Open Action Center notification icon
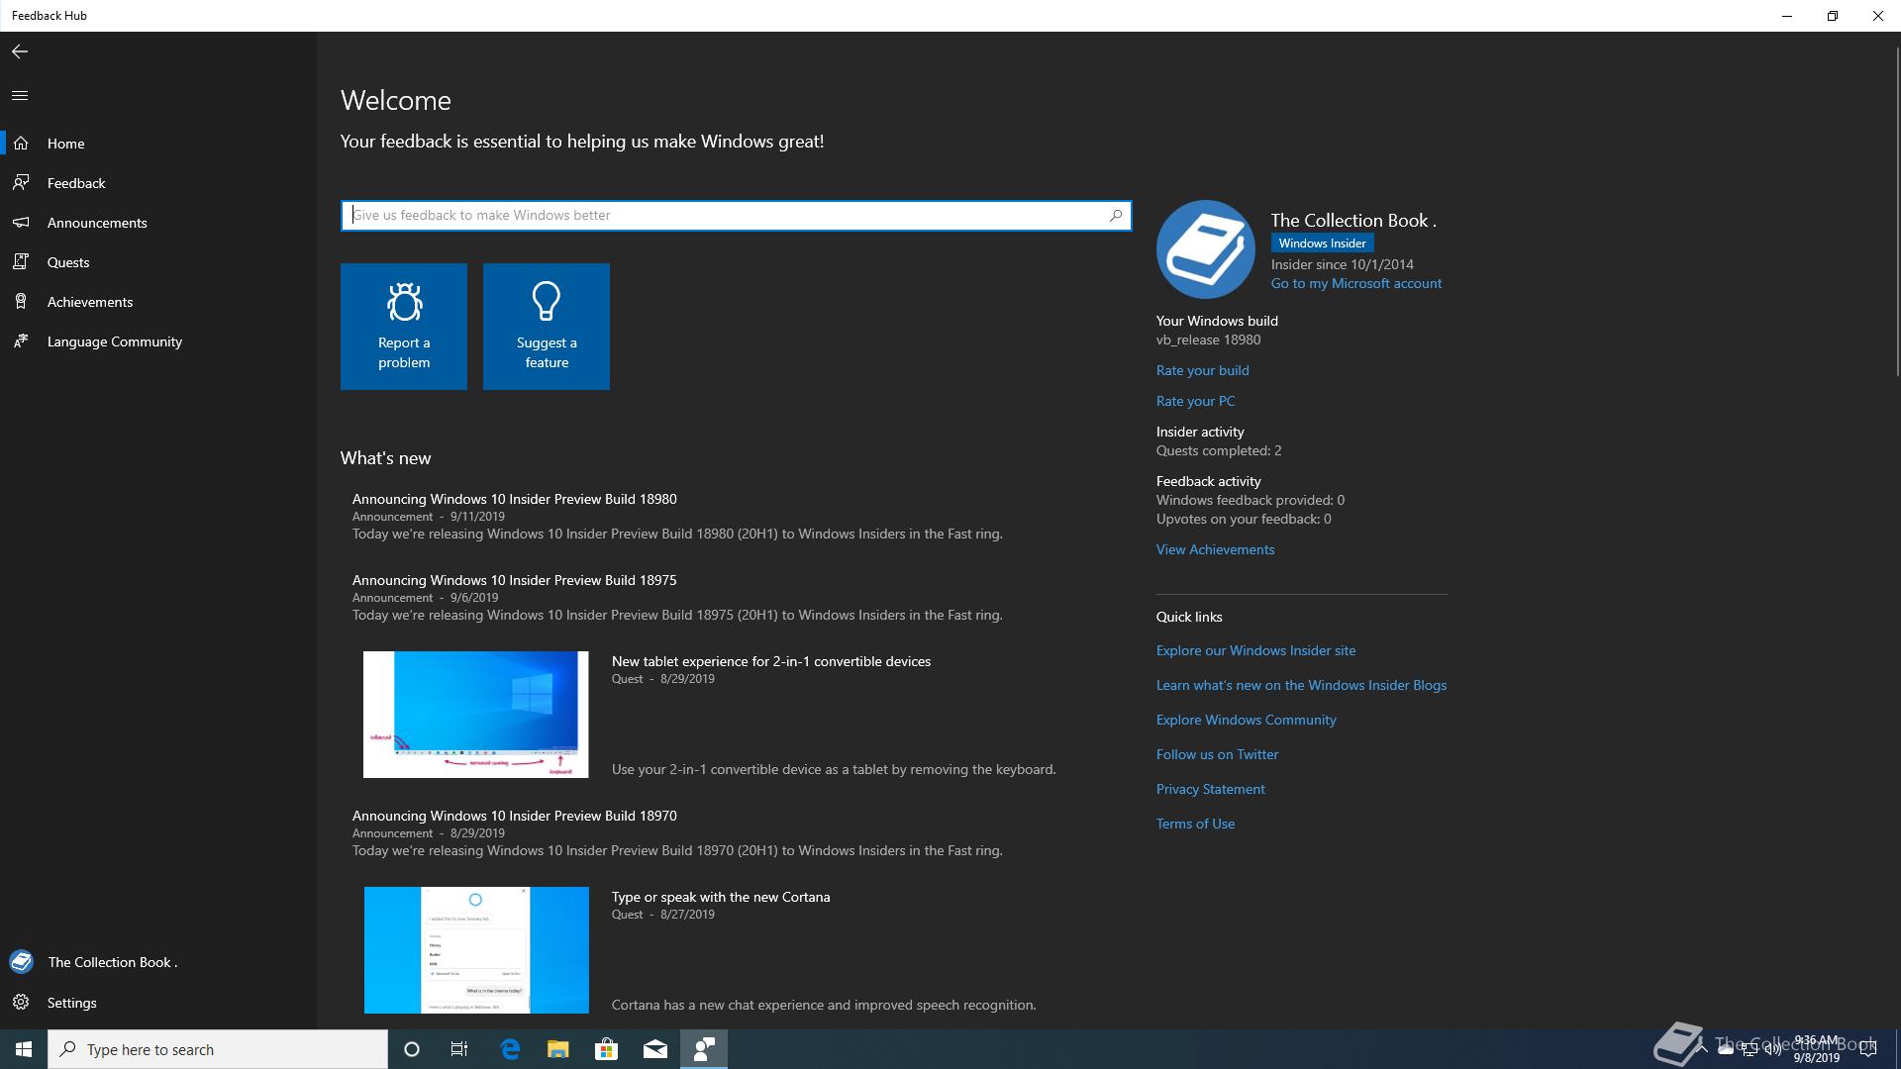Screen dimensions: 1901x1069 click(1868, 1049)
